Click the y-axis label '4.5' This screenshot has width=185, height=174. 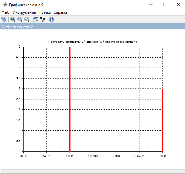tap(18, 57)
